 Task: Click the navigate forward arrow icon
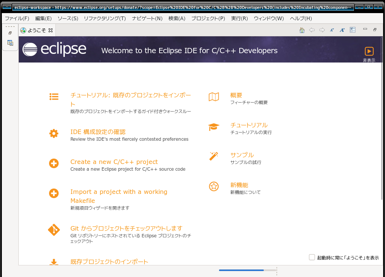point(322,30)
